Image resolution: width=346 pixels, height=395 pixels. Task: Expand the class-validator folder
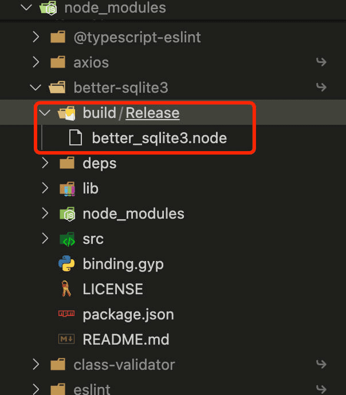click(x=36, y=365)
